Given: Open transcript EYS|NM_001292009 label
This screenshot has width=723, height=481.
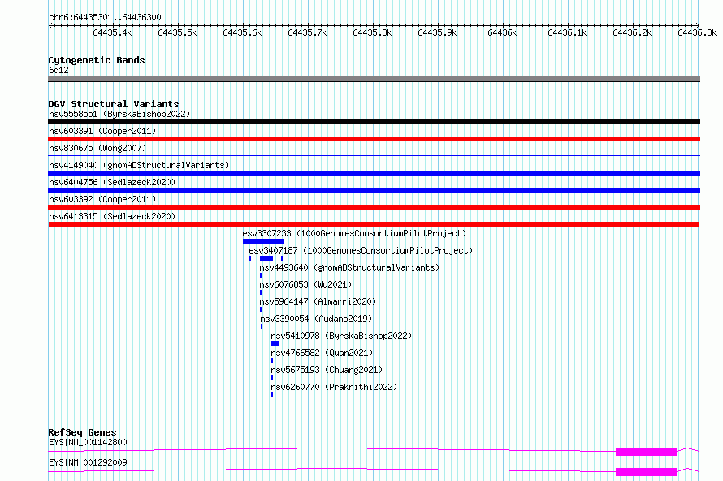Looking at the screenshot, I should pyautogui.click(x=88, y=462).
